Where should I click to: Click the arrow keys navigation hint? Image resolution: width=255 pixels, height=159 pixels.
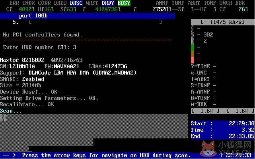(106, 155)
